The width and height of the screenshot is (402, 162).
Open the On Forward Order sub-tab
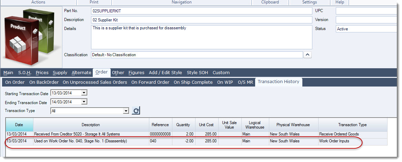(x=150, y=82)
